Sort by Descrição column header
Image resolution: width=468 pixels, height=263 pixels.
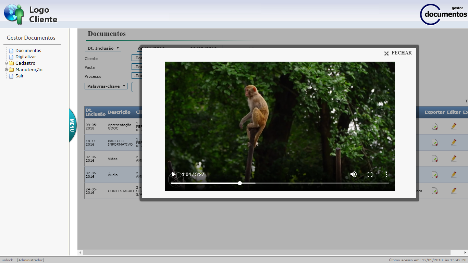(x=119, y=112)
